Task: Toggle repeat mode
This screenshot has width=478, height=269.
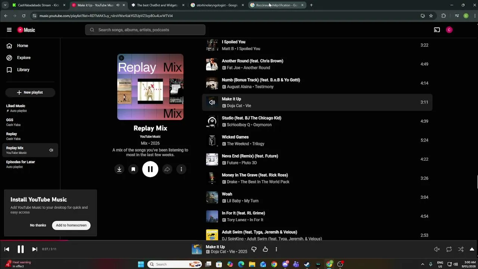Action: tap(449, 249)
